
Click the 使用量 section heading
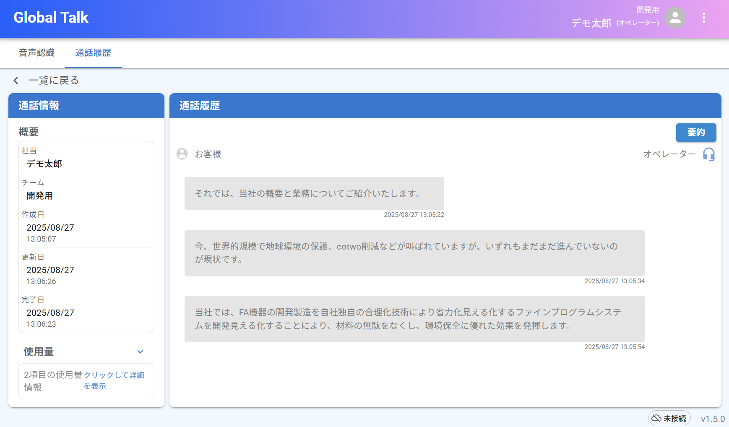[39, 351]
